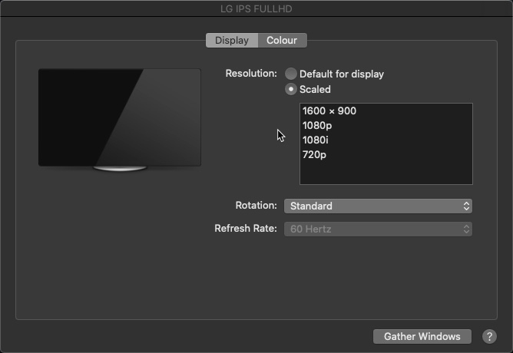
Task: Open the help question mark button
Action: 489,336
